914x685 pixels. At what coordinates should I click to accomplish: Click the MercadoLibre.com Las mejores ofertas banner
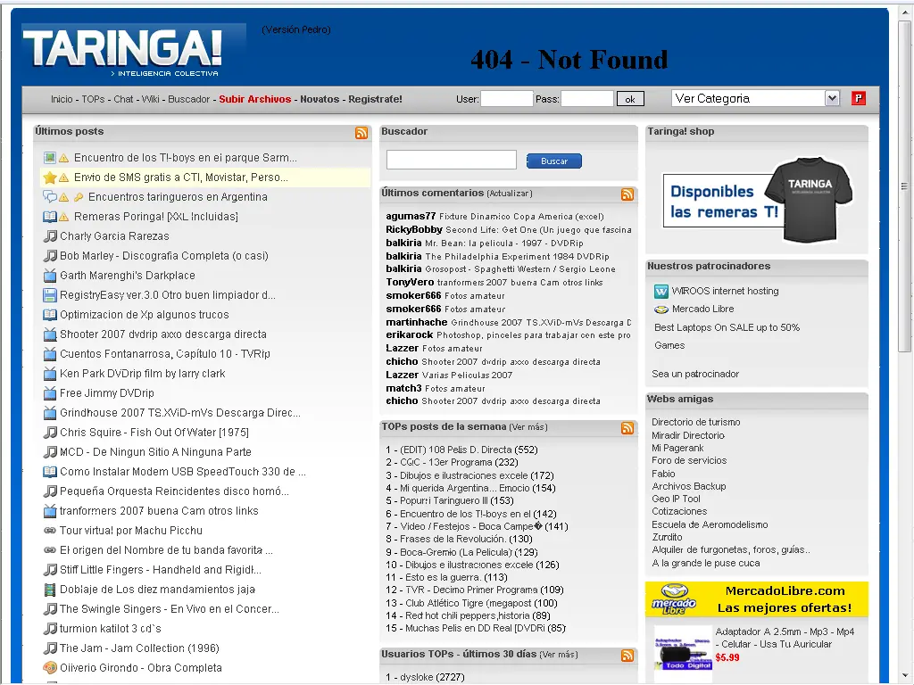coord(757,599)
